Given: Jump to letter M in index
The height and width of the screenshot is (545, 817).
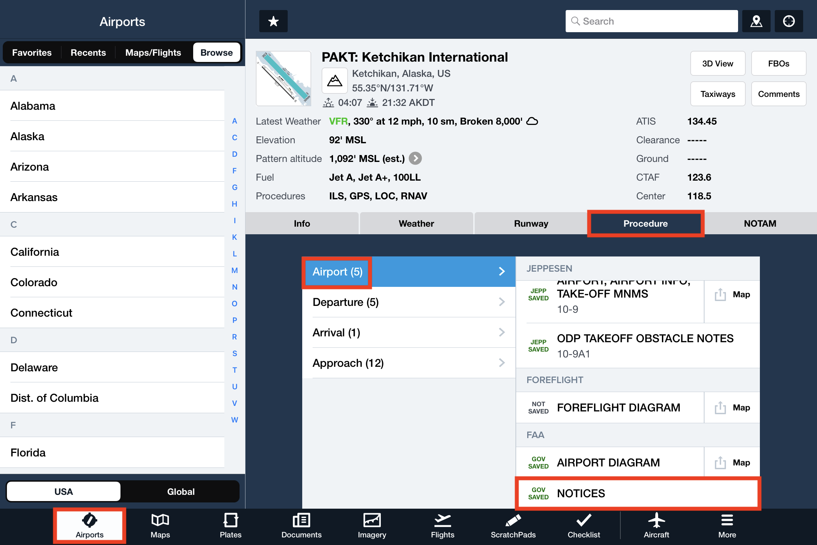Looking at the screenshot, I should pos(235,270).
